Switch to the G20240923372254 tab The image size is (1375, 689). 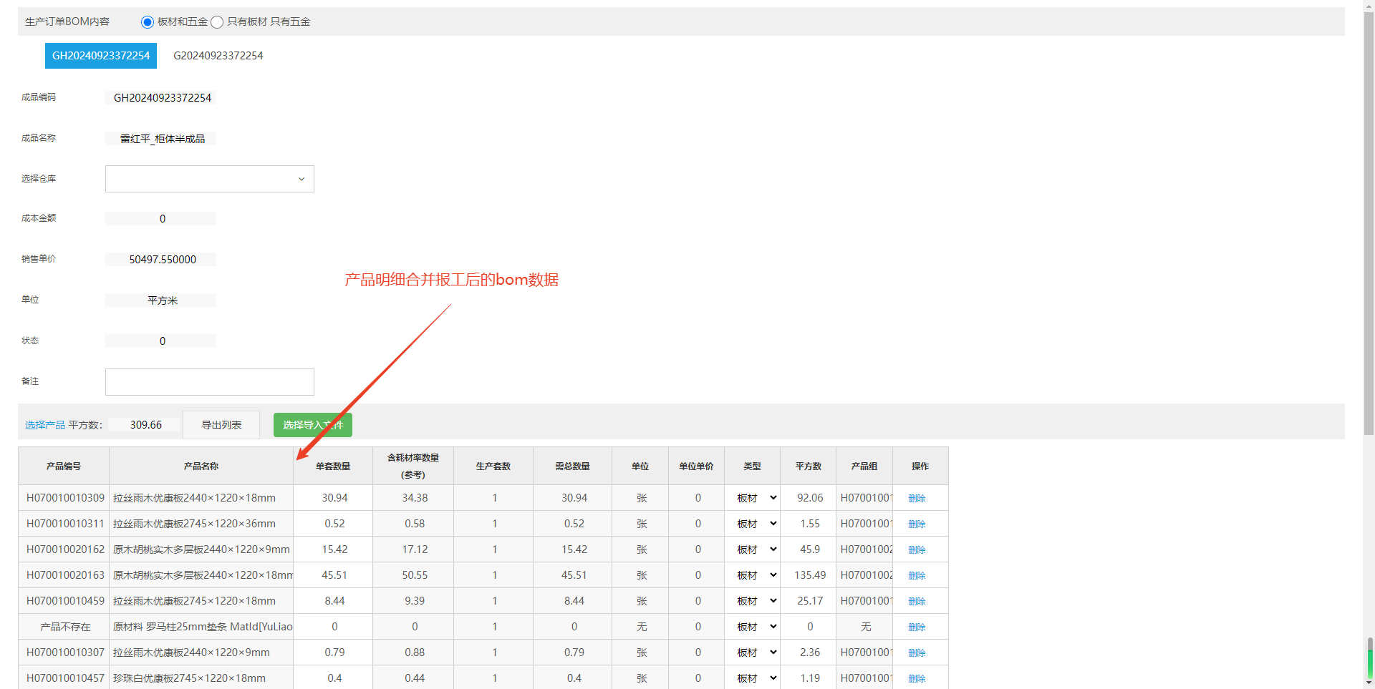218,56
